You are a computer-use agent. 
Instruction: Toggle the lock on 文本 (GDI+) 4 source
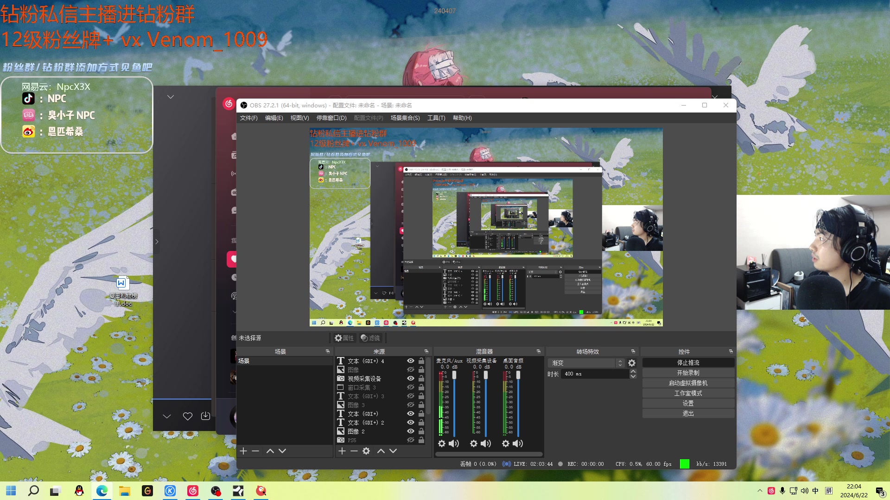pyautogui.click(x=421, y=361)
